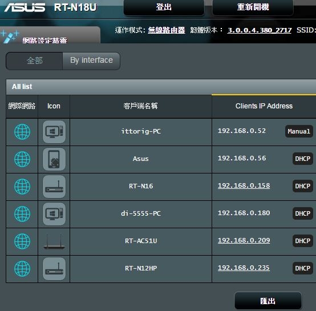Click the globe icon for ittorig-PC

22,132
